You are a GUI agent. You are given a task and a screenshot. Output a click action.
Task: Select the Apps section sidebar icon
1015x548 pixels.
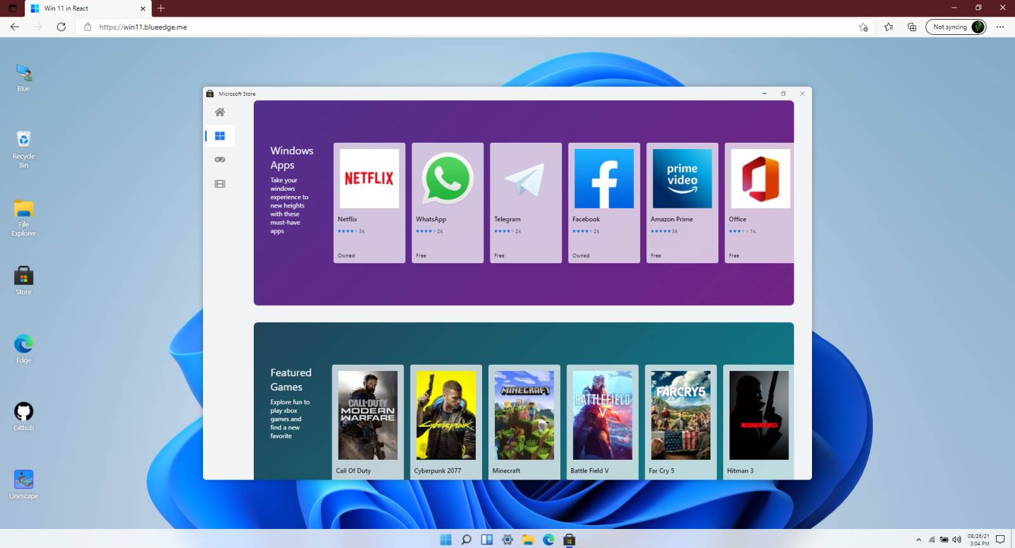coord(219,136)
